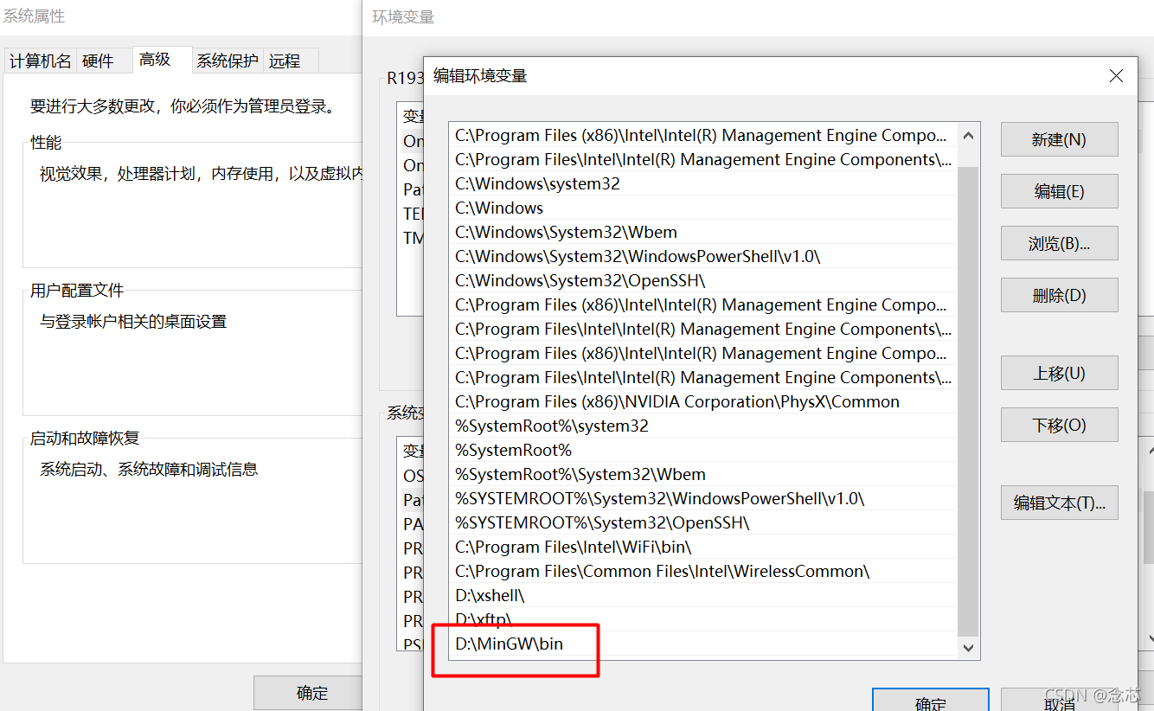Select the %SystemRoot%\system32 row
This screenshot has width=1154, height=711.
[x=702, y=426]
